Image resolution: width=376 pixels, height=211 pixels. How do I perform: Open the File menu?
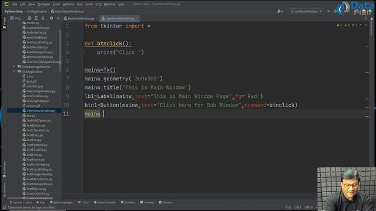[15, 4]
